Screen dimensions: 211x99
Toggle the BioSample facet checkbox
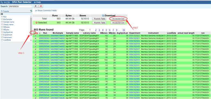tap(2, 19)
